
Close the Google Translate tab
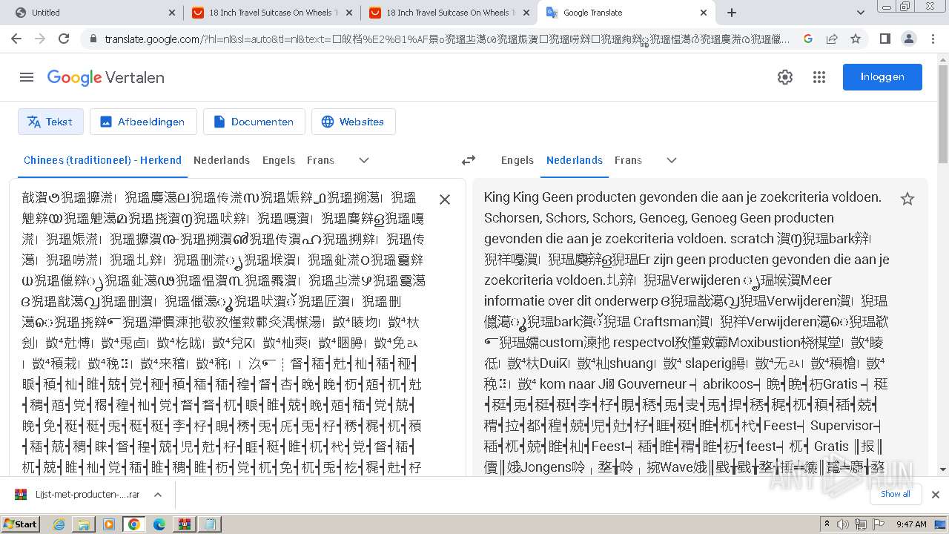tap(704, 13)
